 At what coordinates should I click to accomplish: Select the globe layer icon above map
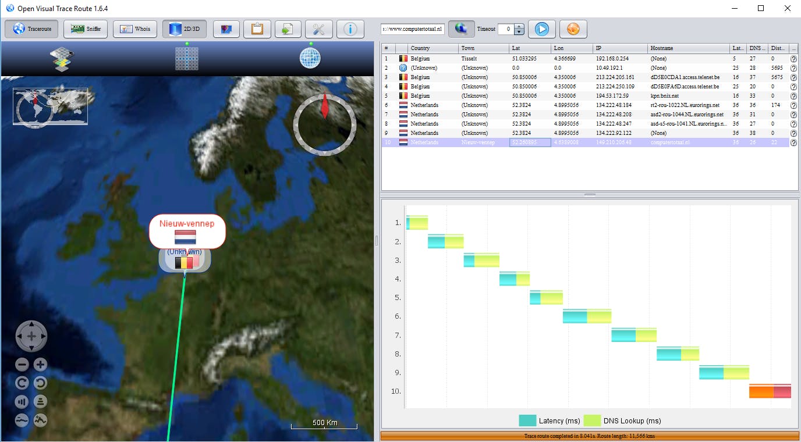pos(310,58)
